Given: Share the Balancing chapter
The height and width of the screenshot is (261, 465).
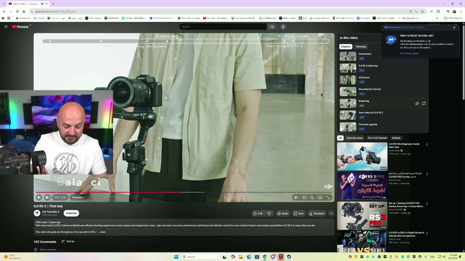Looking at the screenshot, I should pos(417,103).
